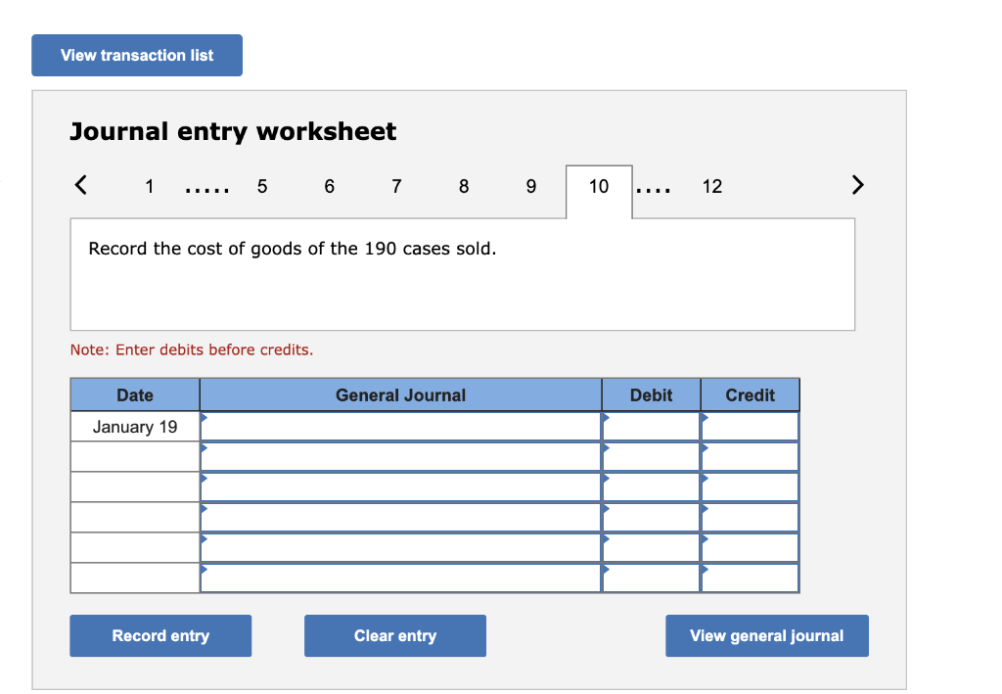The height and width of the screenshot is (694, 1002).
Task: Open the third row account selection triangle
Action: (x=204, y=477)
